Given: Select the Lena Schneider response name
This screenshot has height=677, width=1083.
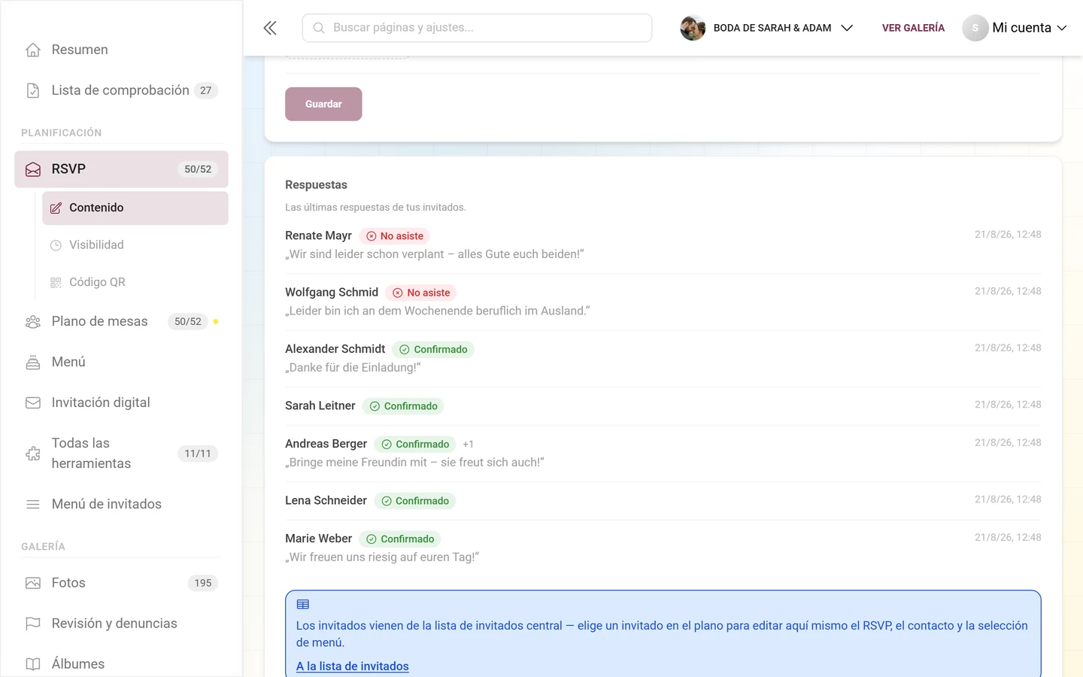Looking at the screenshot, I should [326, 500].
